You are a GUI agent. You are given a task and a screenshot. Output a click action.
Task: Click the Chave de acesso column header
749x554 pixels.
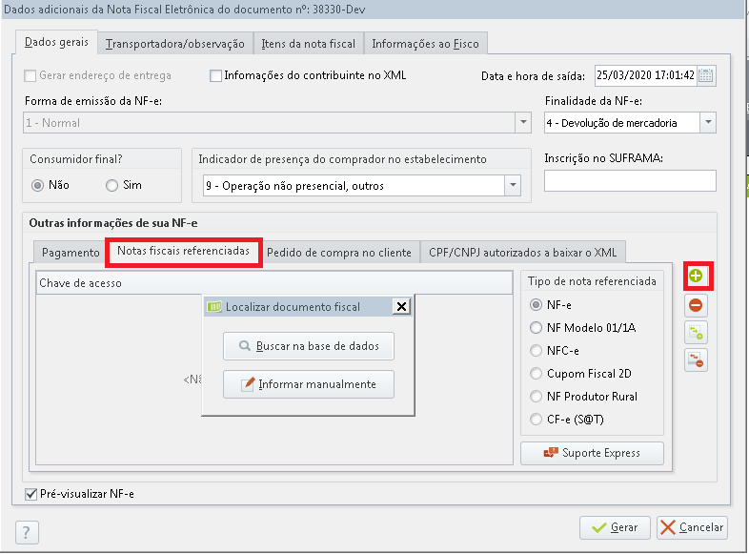pyautogui.click(x=274, y=283)
